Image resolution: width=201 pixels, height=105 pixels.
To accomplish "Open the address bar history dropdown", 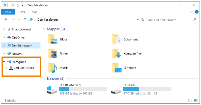I will [138, 20].
